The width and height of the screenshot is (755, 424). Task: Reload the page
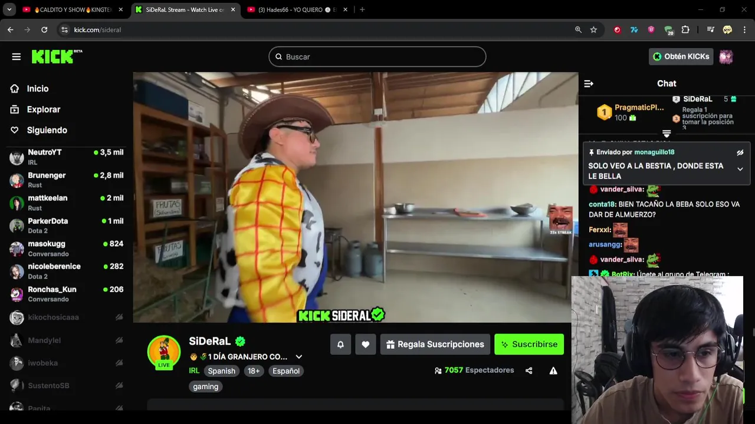coord(44,29)
